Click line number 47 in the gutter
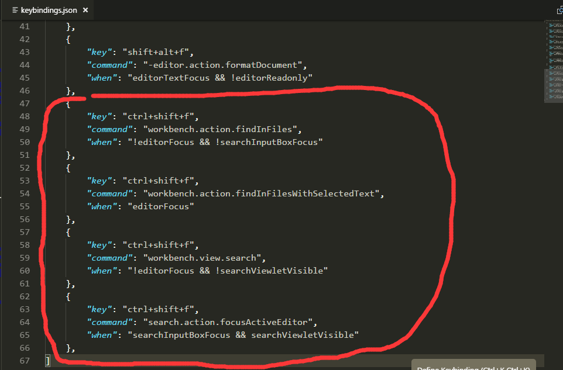The image size is (563, 370). pos(25,103)
